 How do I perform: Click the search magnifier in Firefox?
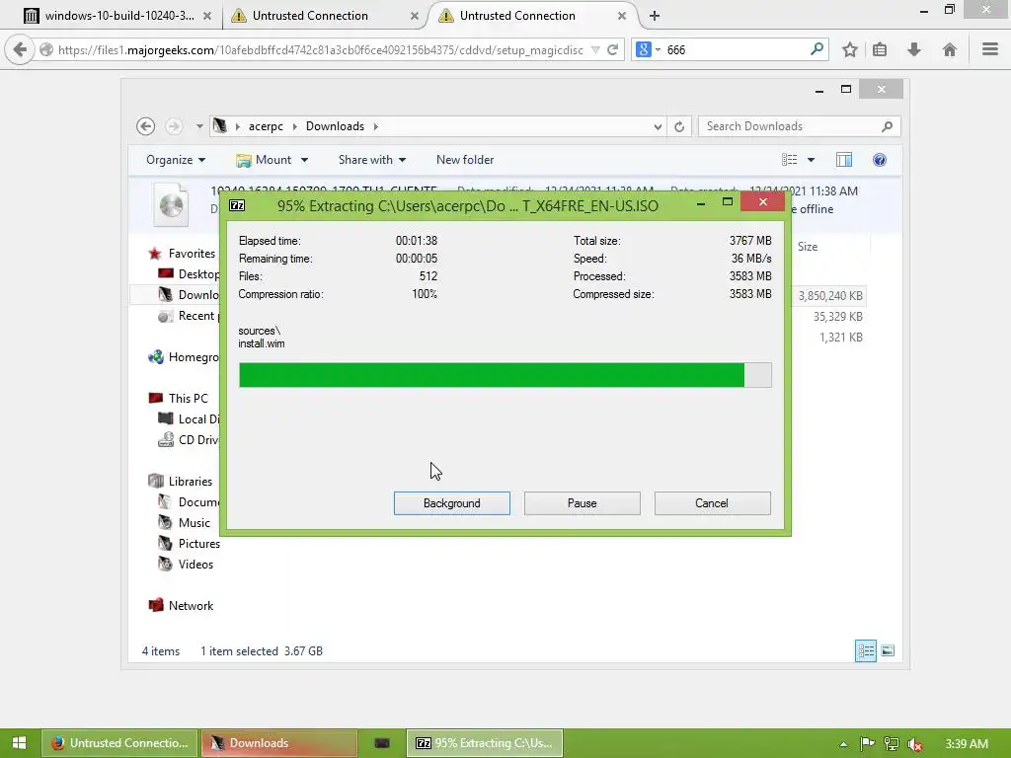click(817, 49)
